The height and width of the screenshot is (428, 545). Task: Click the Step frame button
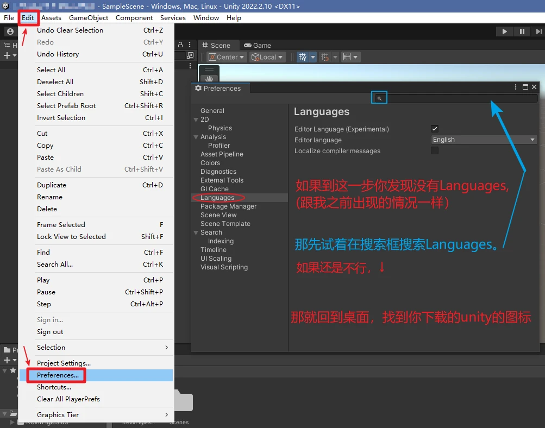(x=538, y=32)
